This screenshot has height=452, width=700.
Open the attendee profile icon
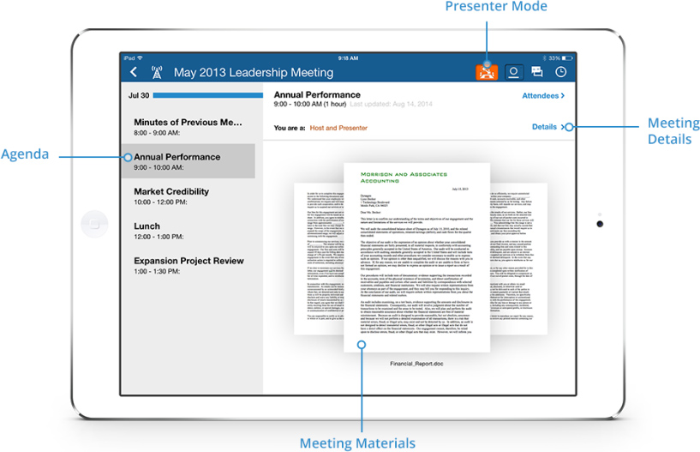coord(513,72)
